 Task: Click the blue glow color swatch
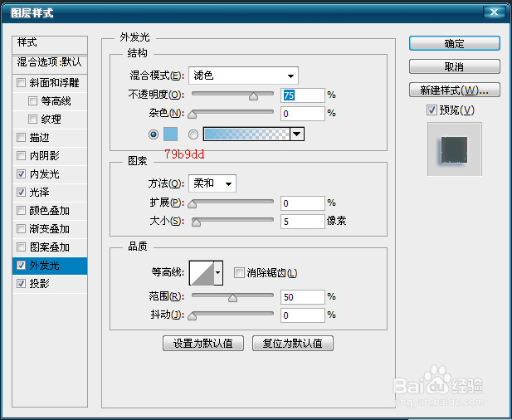[170, 134]
